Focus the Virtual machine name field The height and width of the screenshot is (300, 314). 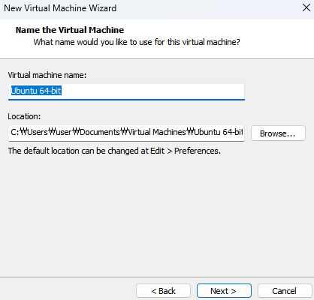pyautogui.click(x=126, y=91)
